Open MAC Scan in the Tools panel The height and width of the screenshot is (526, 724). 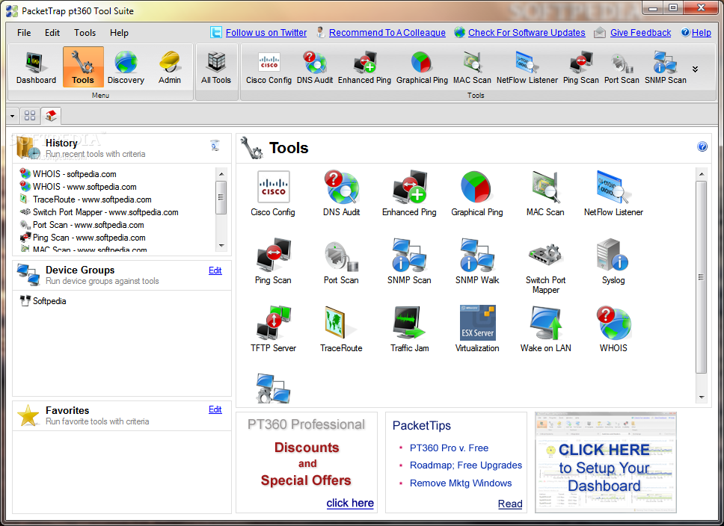click(x=545, y=194)
